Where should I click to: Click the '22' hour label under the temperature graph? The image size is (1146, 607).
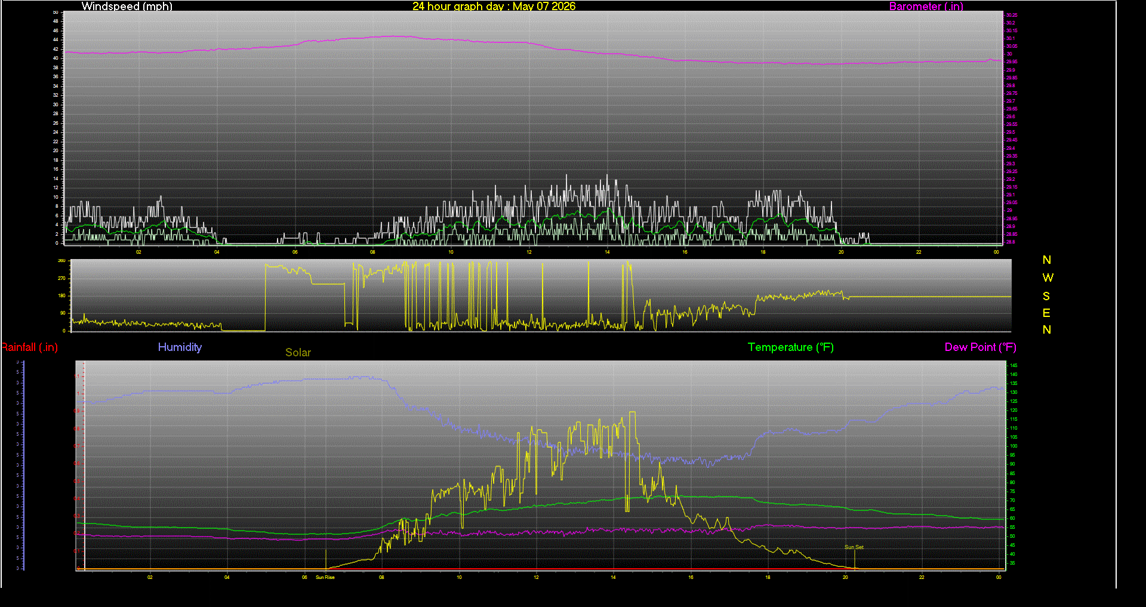point(922,577)
